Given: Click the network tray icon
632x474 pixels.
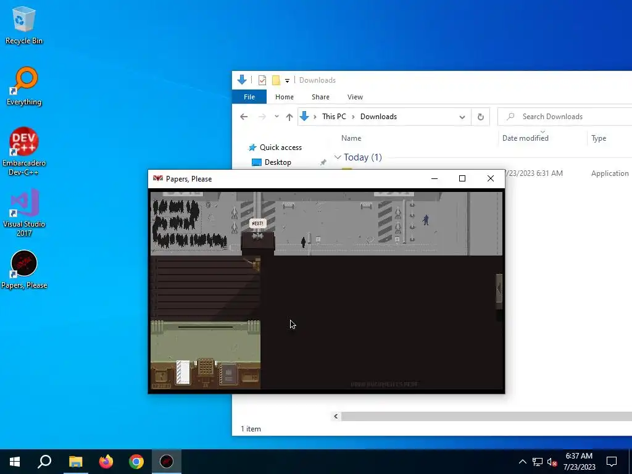Looking at the screenshot, I should [x=538, y=462].
